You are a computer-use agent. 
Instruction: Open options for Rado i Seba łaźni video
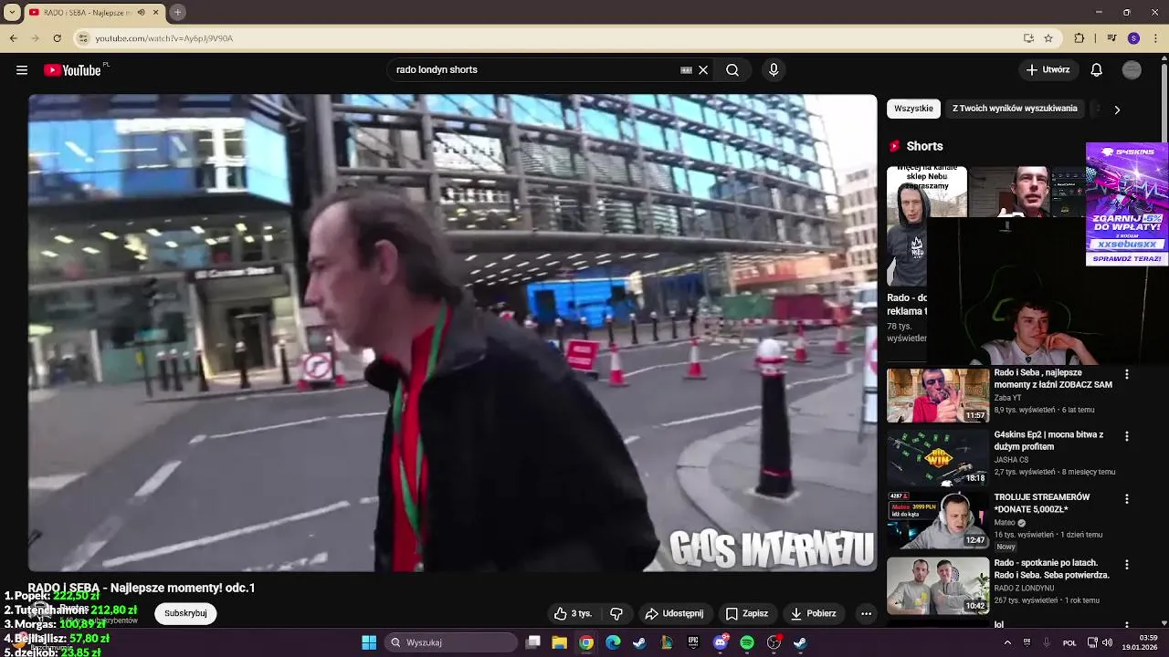pos(1126,374)
